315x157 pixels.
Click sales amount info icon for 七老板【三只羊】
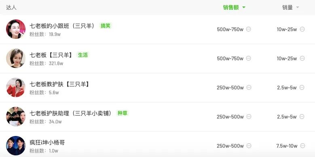(249, 58)
